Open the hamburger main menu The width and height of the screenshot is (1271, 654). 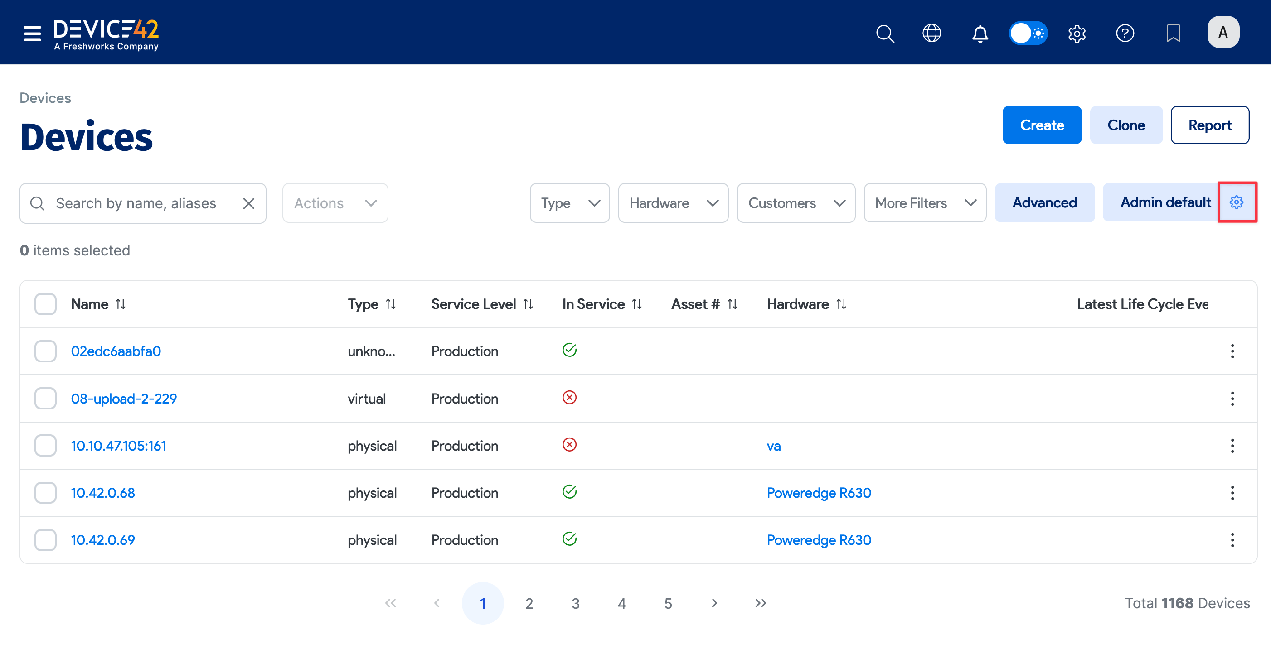(32, 33)
